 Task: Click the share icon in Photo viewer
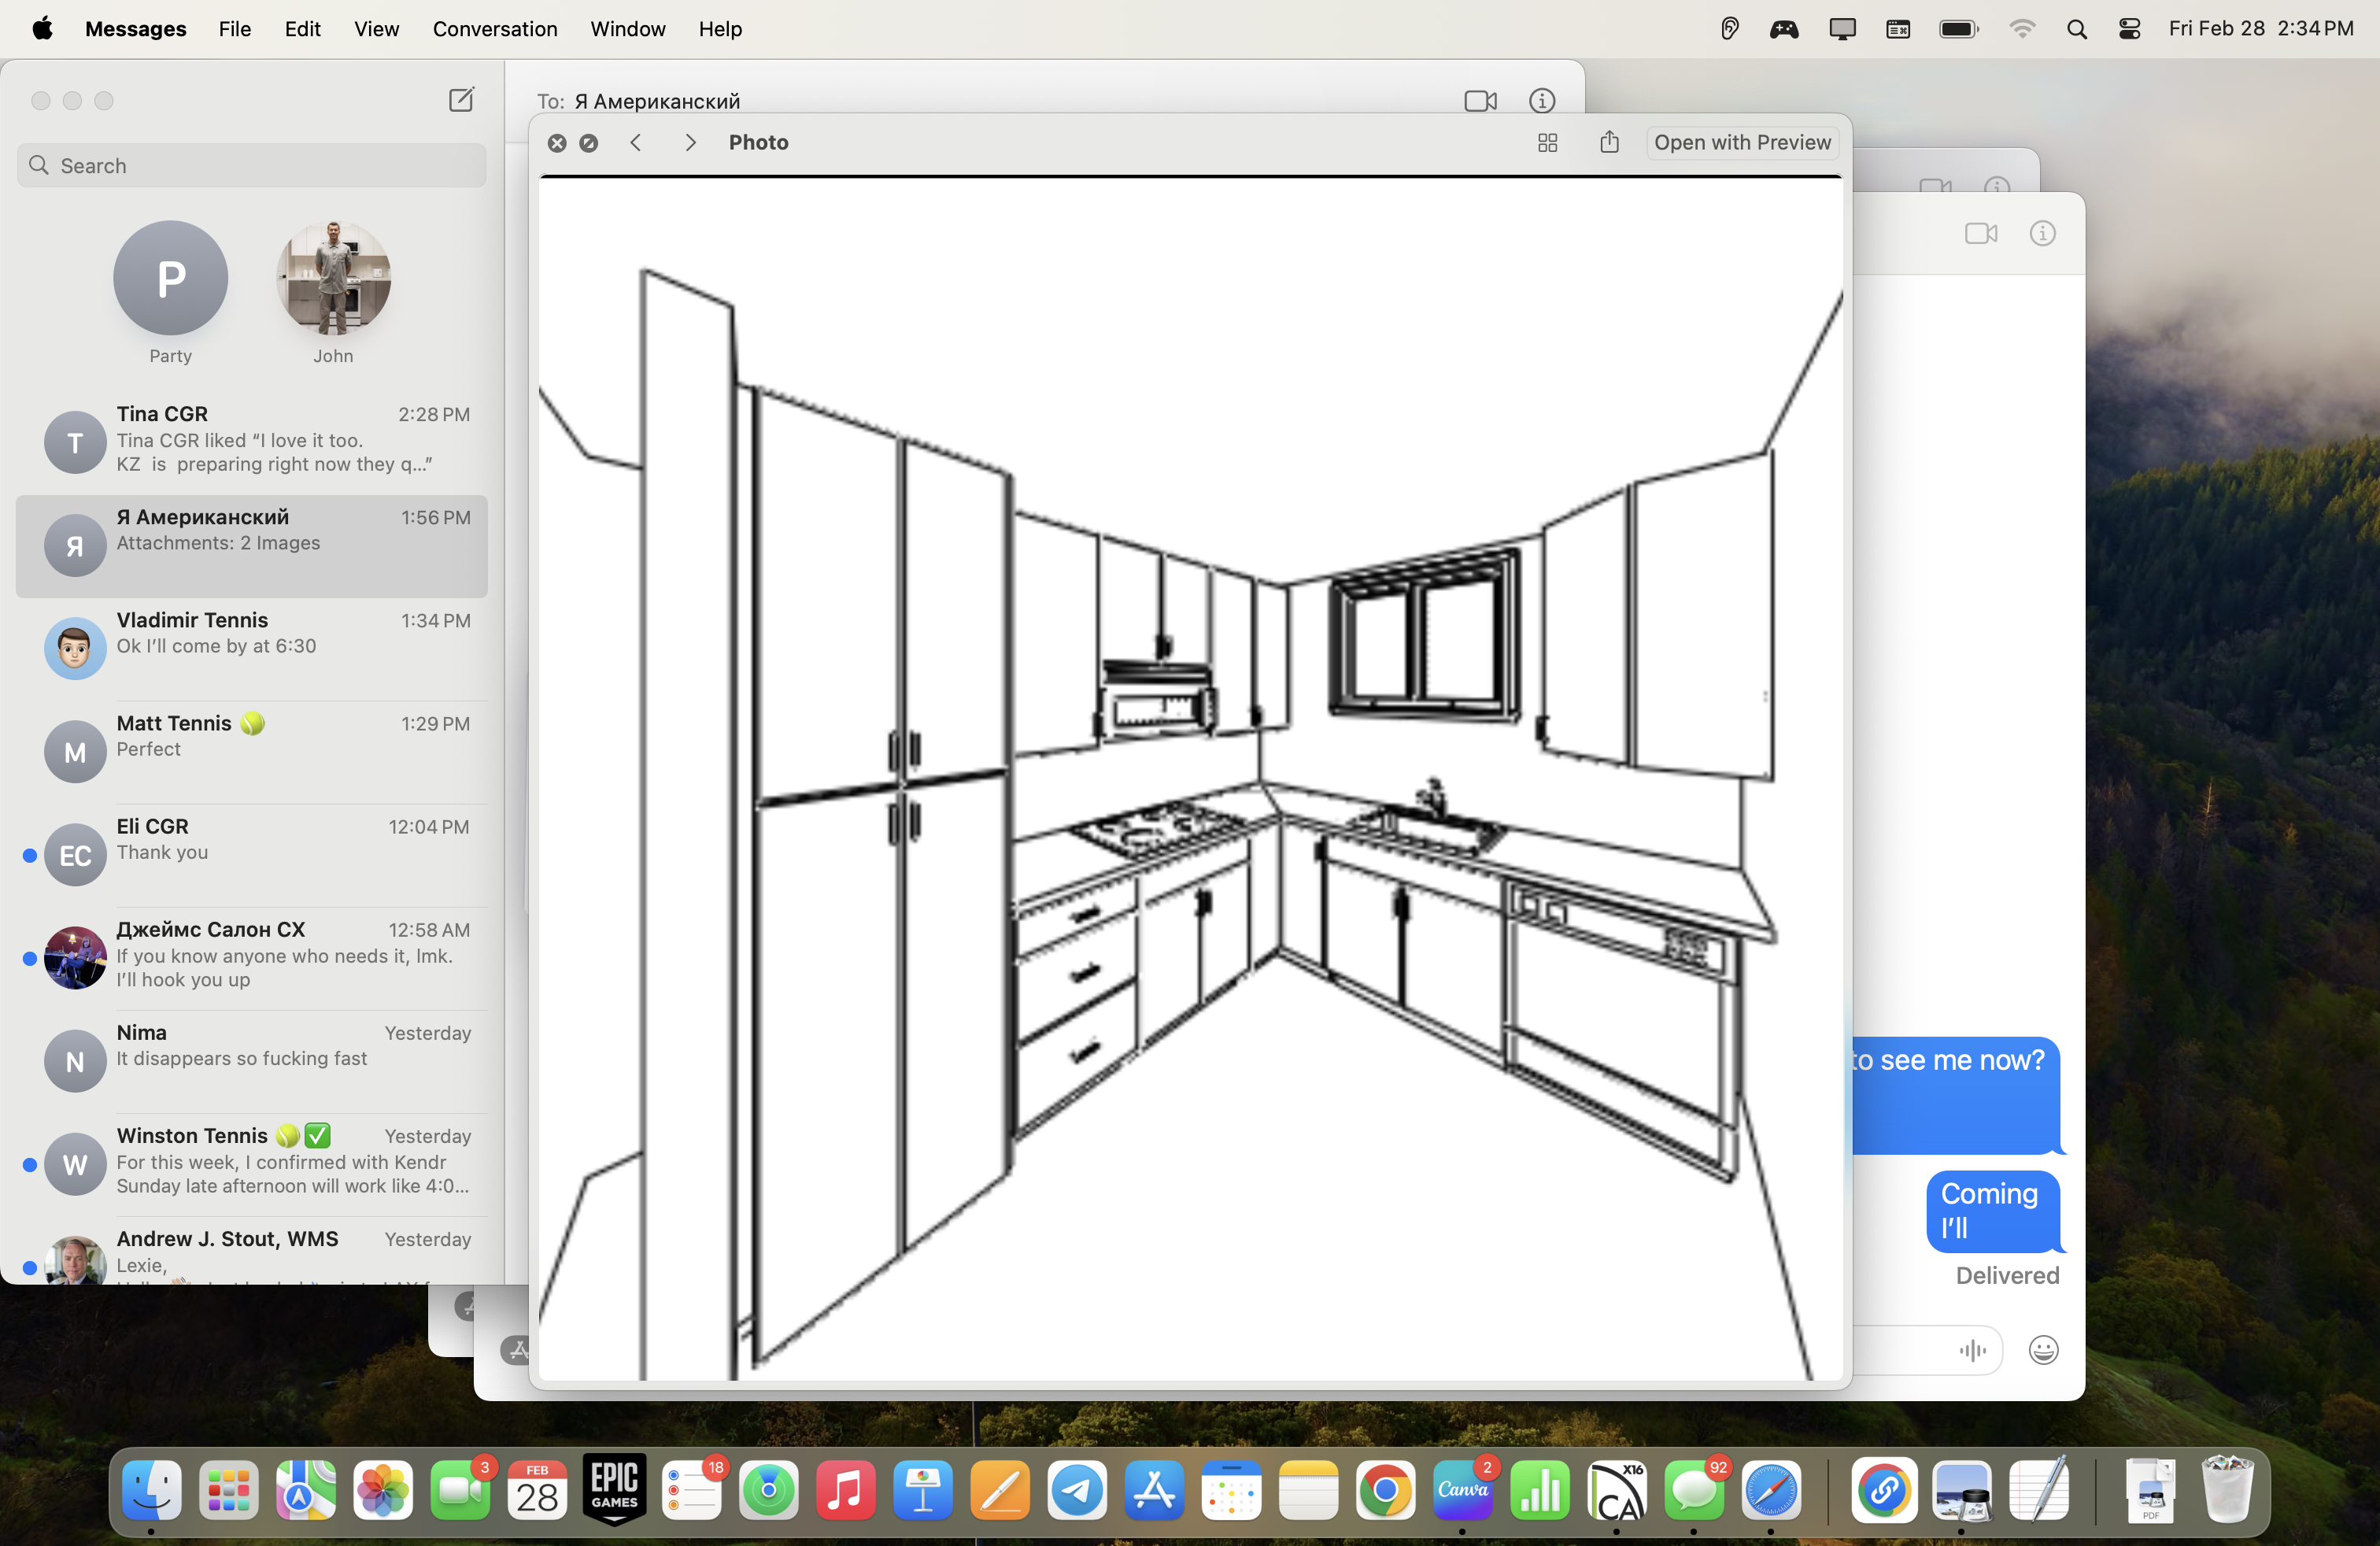click(x=1608, y=143)
